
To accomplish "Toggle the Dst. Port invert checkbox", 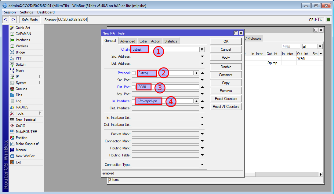I will 133,87.
